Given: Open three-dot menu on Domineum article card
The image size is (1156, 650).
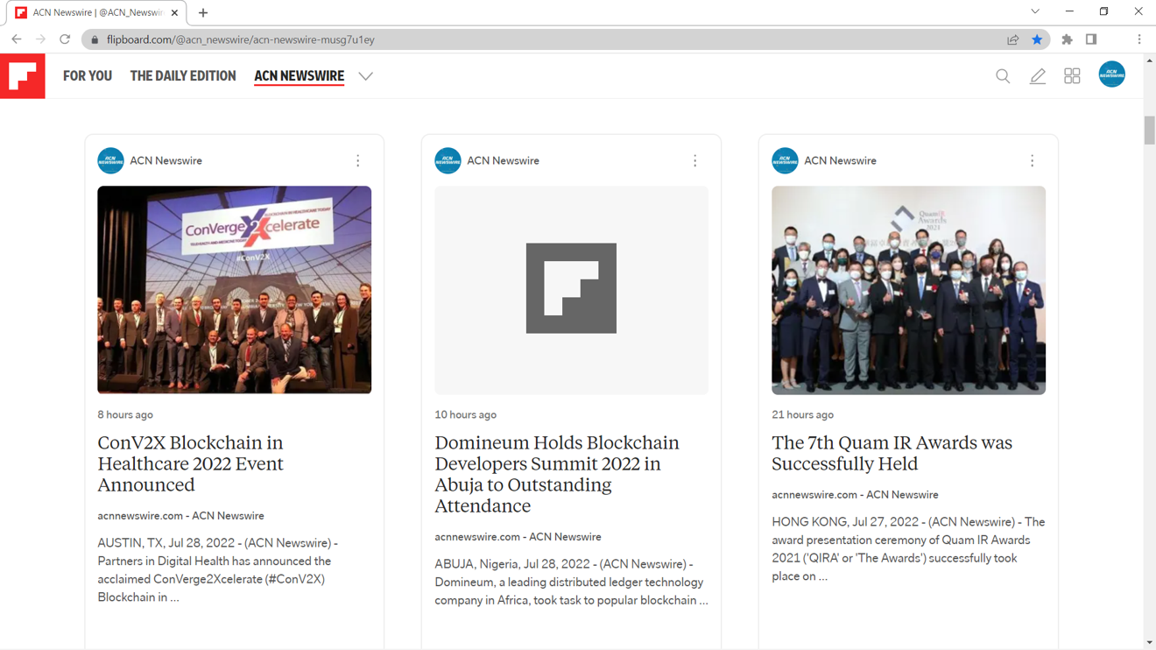Looking at the screenshot, I should (x=695, y=161).
